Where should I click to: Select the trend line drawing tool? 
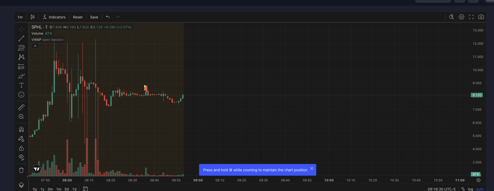click(x=21, y=38)
